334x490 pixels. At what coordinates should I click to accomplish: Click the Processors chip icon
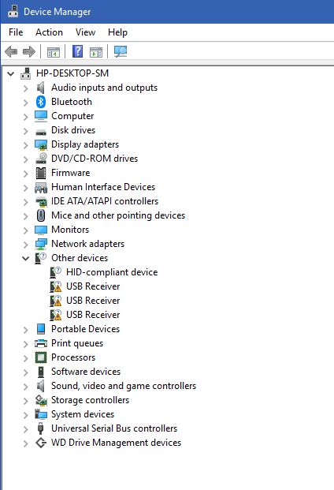[x=41, y=357]
